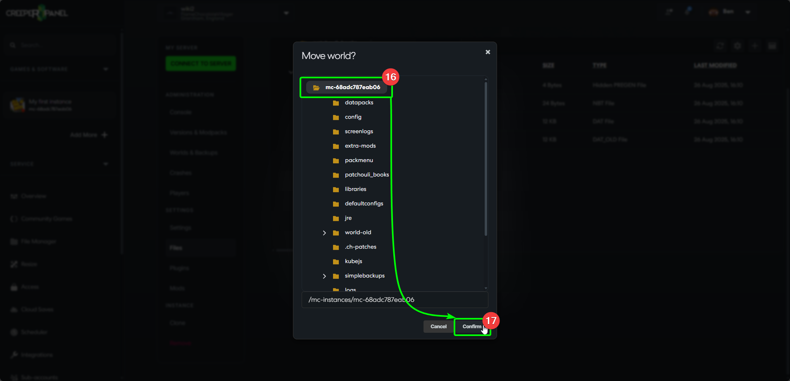Choose the defaultconfigs folder
This screenshot has height=381, width=790.
point(364,204)
